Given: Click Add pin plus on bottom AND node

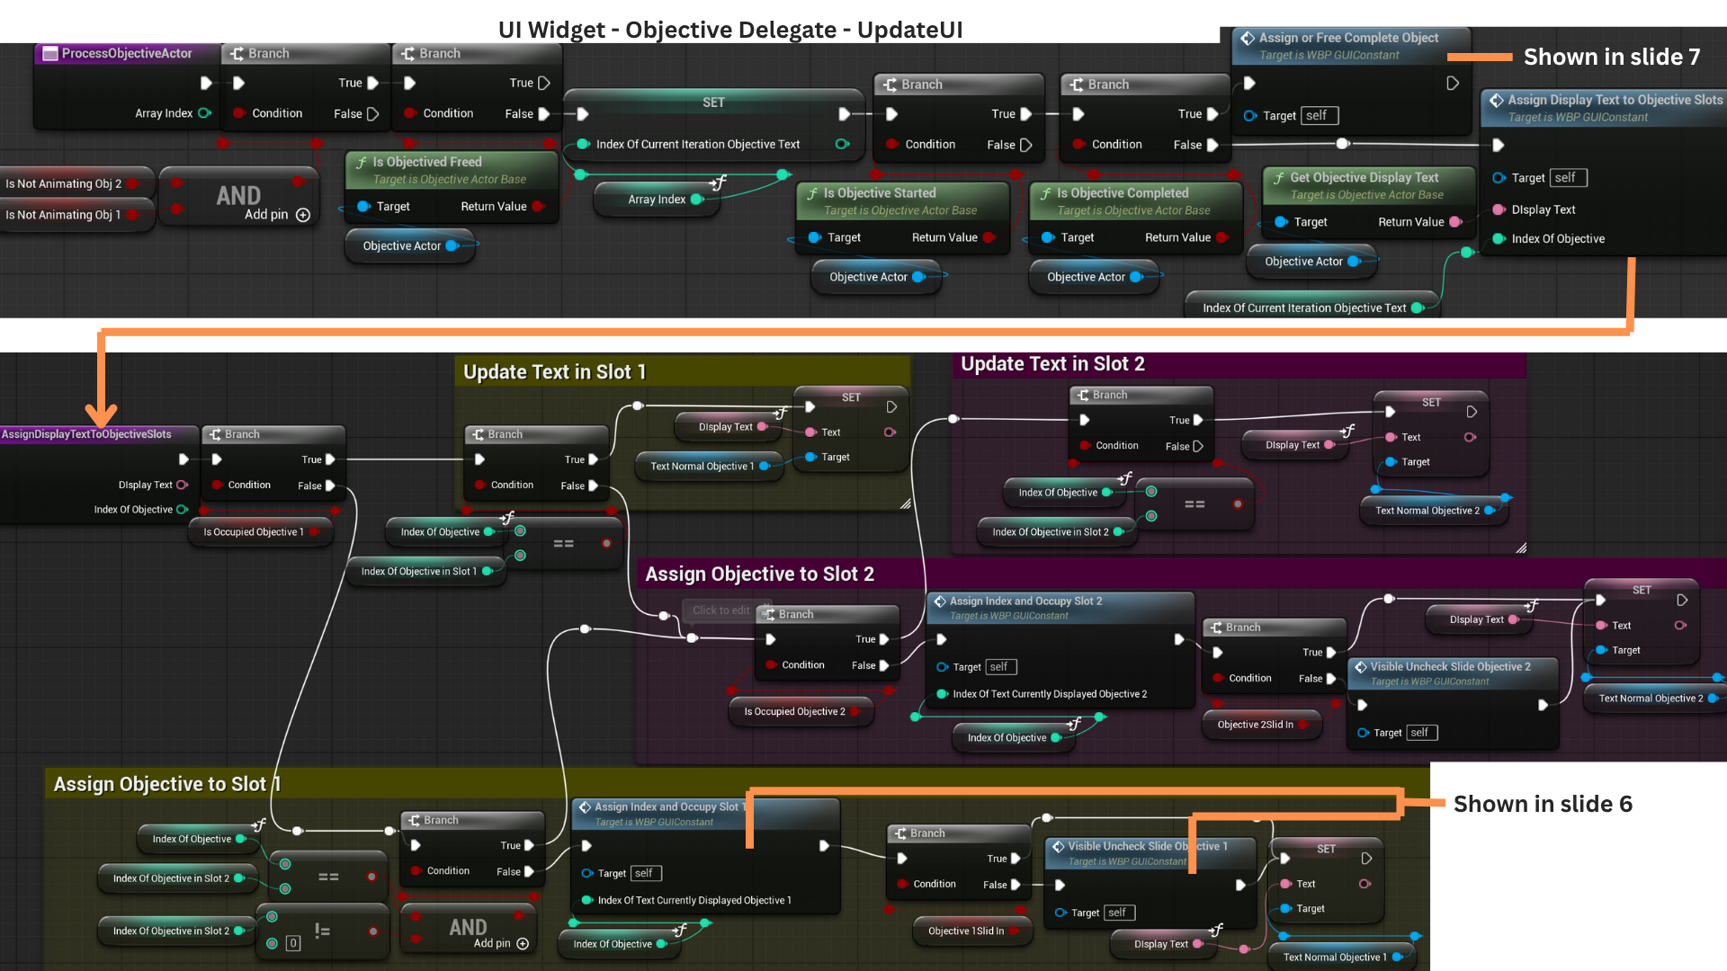Looking at the screenshot, I should pos(523,944).
